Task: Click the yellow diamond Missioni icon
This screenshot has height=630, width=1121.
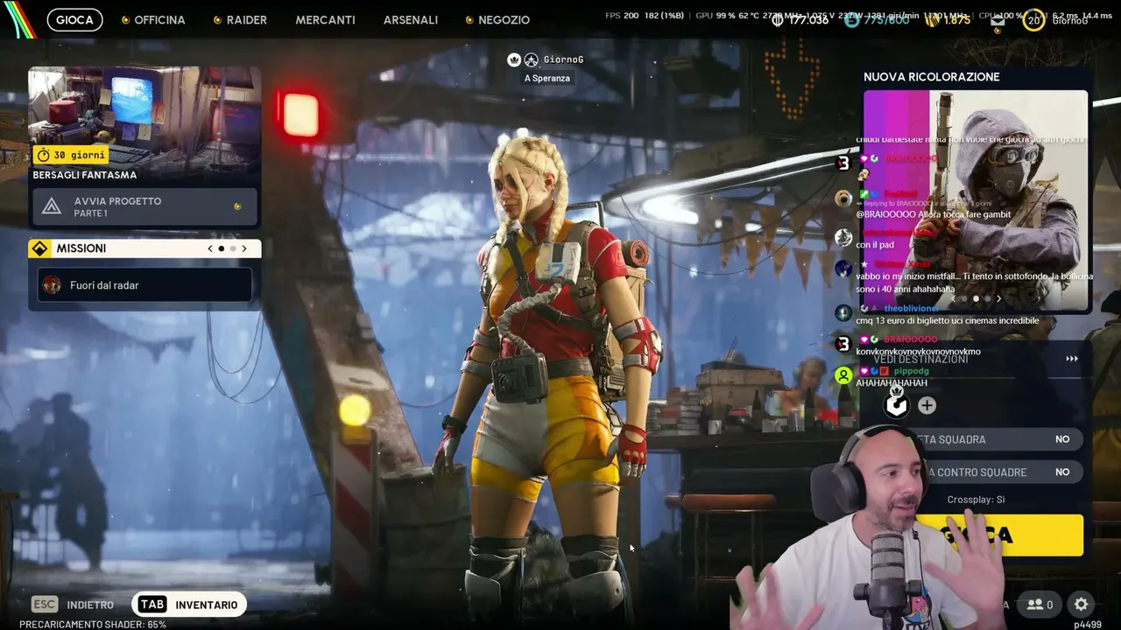Action: coord(39,248)
